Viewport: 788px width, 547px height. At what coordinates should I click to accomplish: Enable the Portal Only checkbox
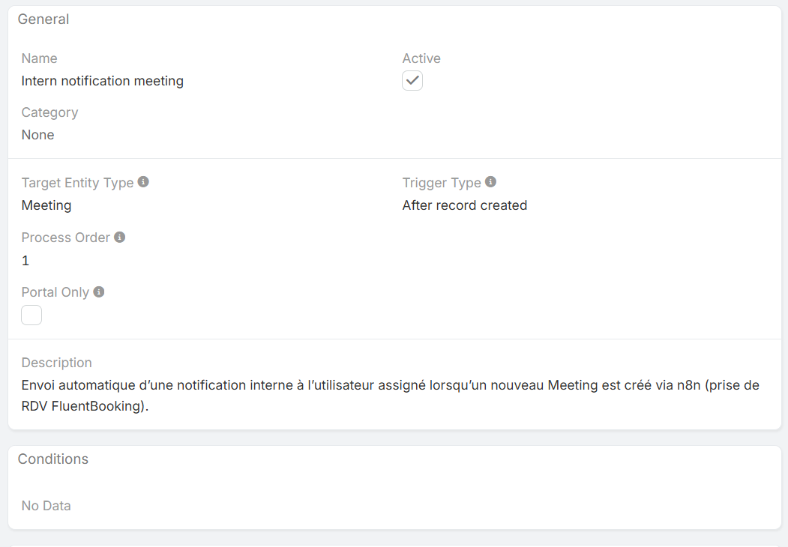[x=31, y=315]
